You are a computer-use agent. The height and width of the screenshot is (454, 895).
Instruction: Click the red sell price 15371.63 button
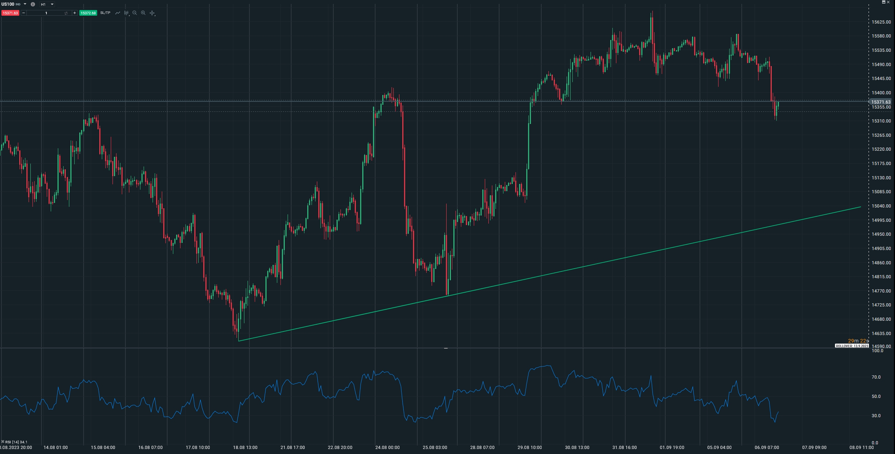pyautogui.click(x=10, y=13)
